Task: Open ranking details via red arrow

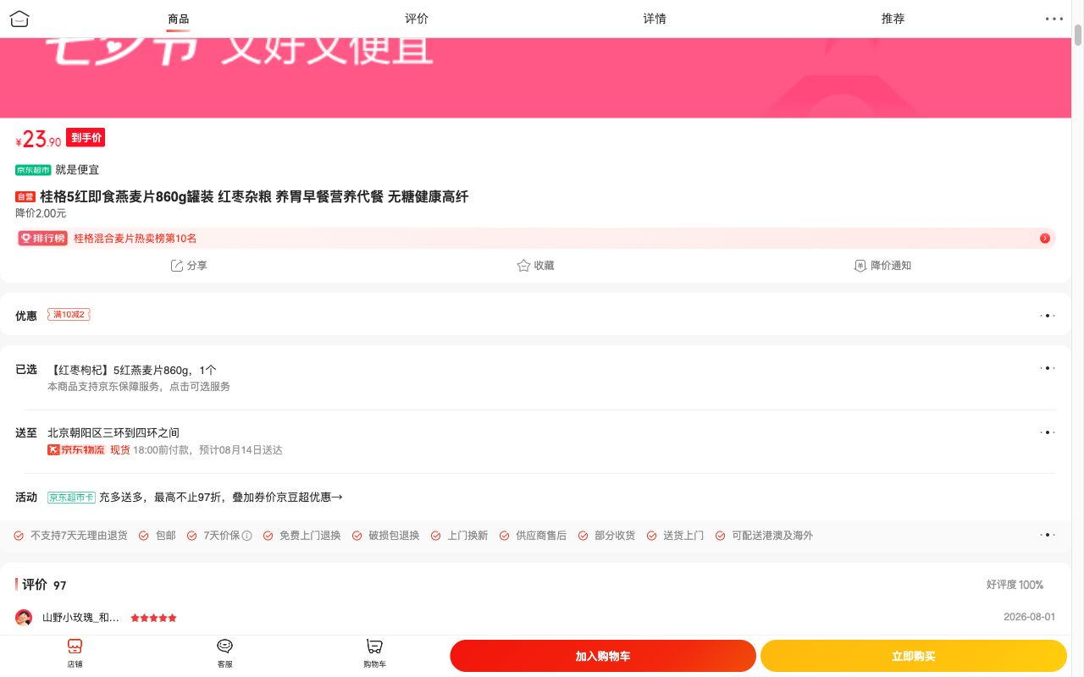Action: coord(1045,239)
